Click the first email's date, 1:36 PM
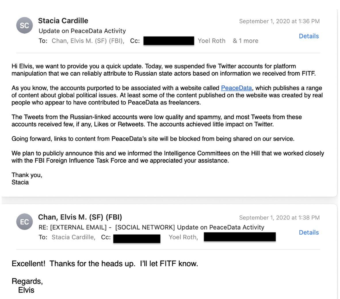The width and height of the screenshot is (340, 299). (x=279, y=21)
